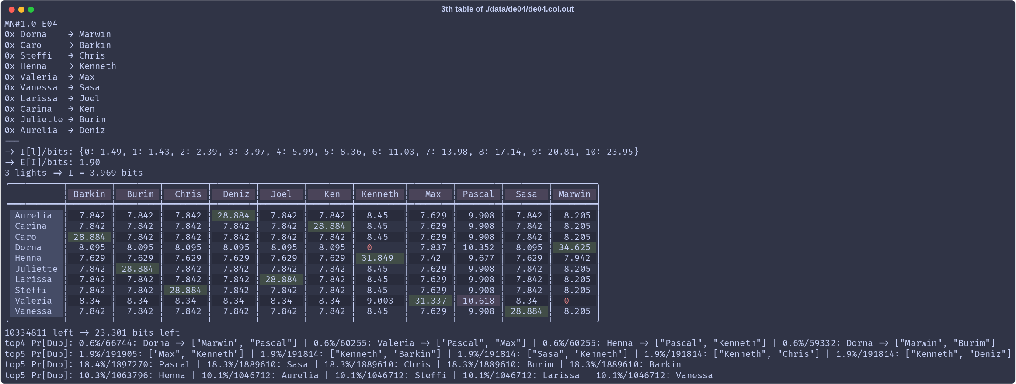Click the '3 lights ⇒ I = 3.969 bits' line
The width and height of the screenshot is (1016, 384).
[73, 173]
